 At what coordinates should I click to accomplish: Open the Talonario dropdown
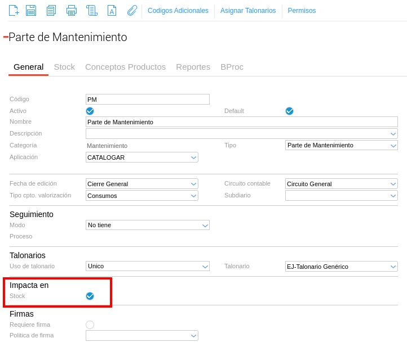341,267
